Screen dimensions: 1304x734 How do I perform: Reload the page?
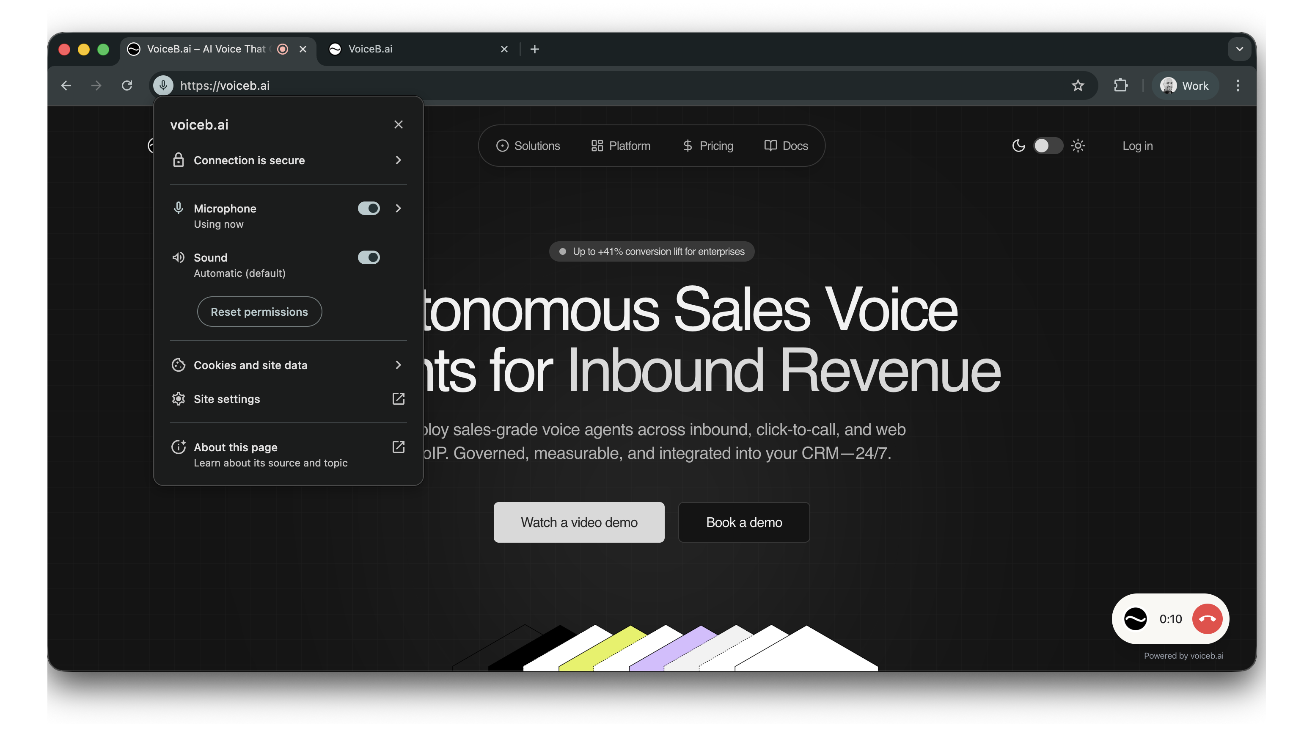(127, 85)
